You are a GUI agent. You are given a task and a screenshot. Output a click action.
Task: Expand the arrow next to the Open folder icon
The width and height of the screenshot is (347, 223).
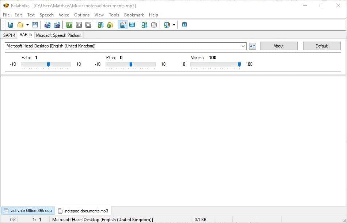[27, 25]
